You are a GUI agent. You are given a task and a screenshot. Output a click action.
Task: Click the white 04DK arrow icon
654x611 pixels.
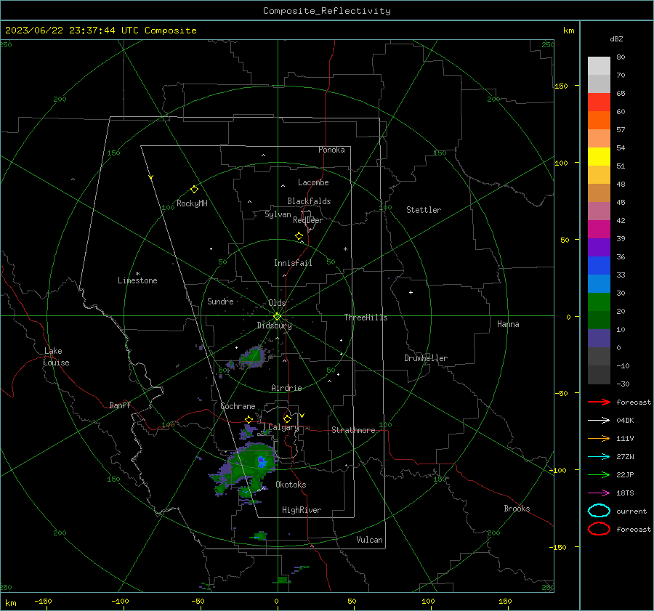coord(599,421)
